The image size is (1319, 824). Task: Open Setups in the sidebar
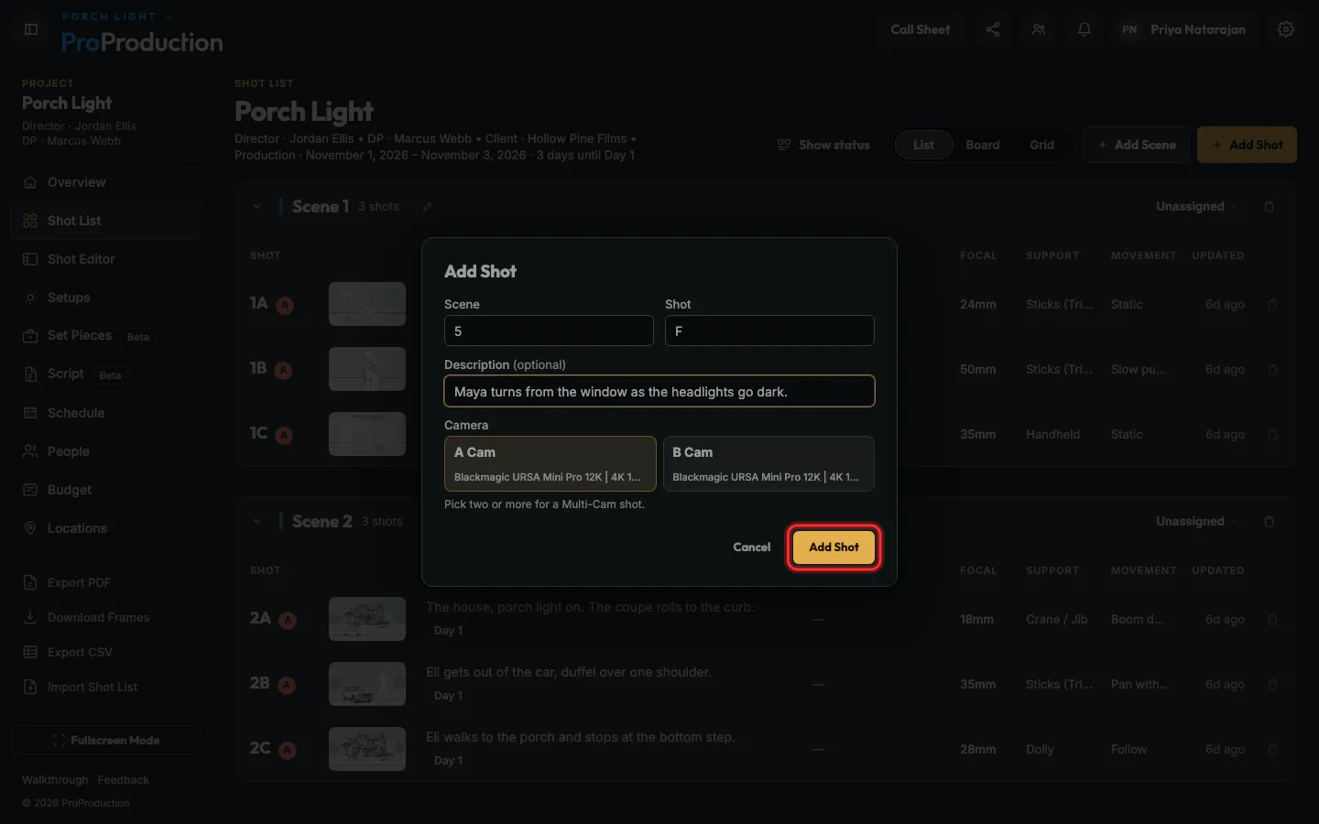coord(106,298)
